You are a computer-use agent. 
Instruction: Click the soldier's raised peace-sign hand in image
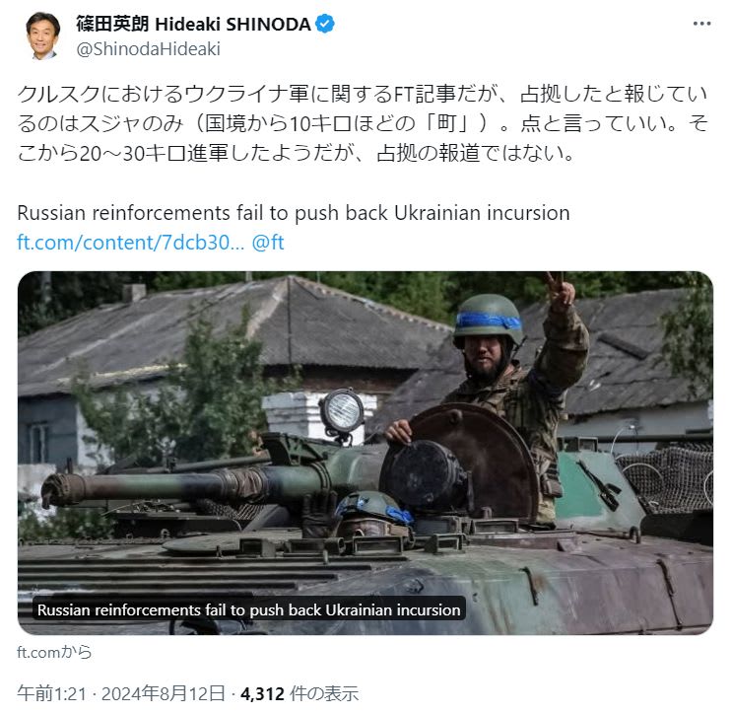coord(559,290)
